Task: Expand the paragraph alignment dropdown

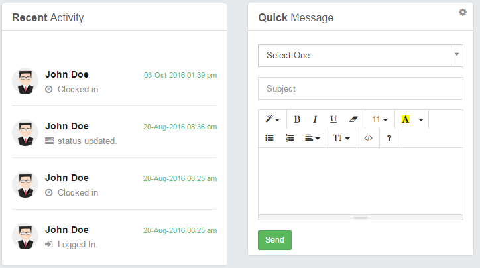Action: [312, 138]
